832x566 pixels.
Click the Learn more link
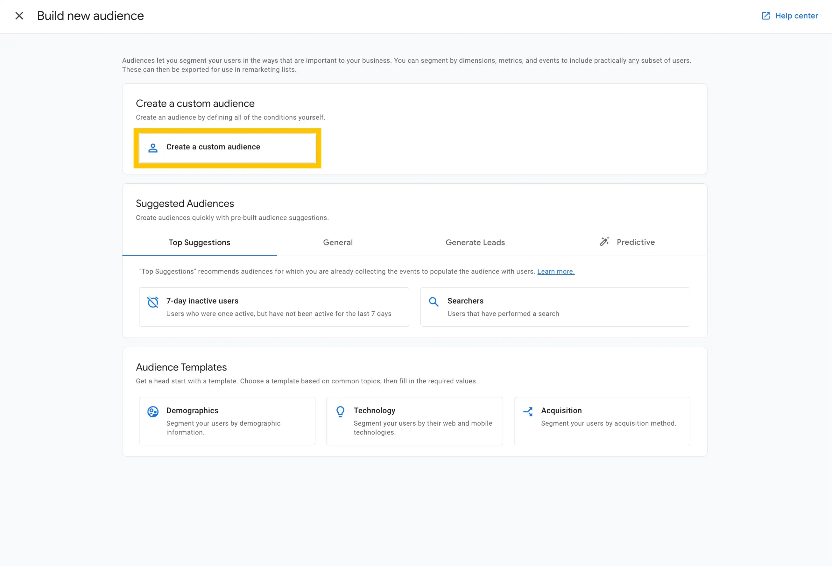coord(556,271)
